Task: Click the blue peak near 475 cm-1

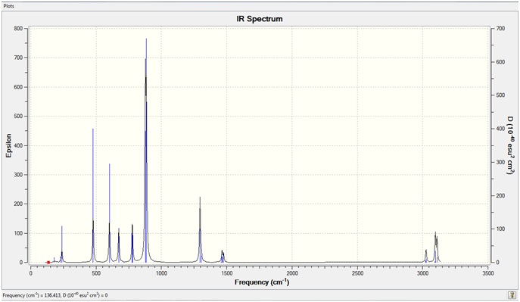Action: [93, 195]
